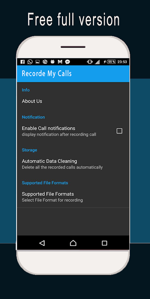Tap the 23:53 clock display

tap(122, 62)
